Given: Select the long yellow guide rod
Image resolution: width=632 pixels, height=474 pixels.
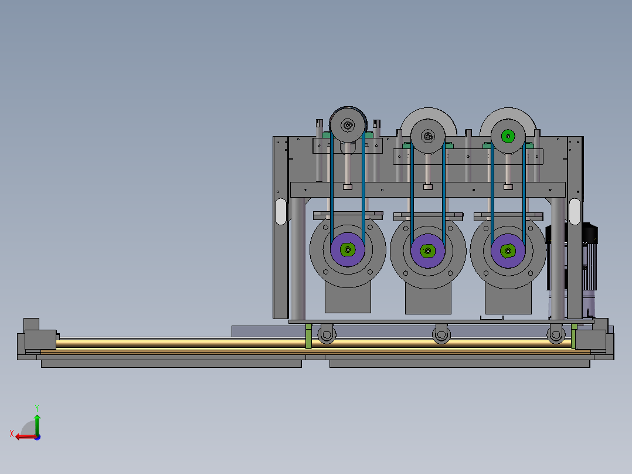Looking at the screenshot, I should tap(314, 343).
